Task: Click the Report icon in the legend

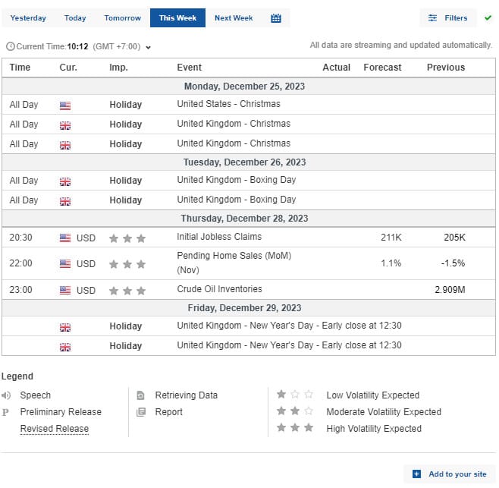Action: coord(140,412)
